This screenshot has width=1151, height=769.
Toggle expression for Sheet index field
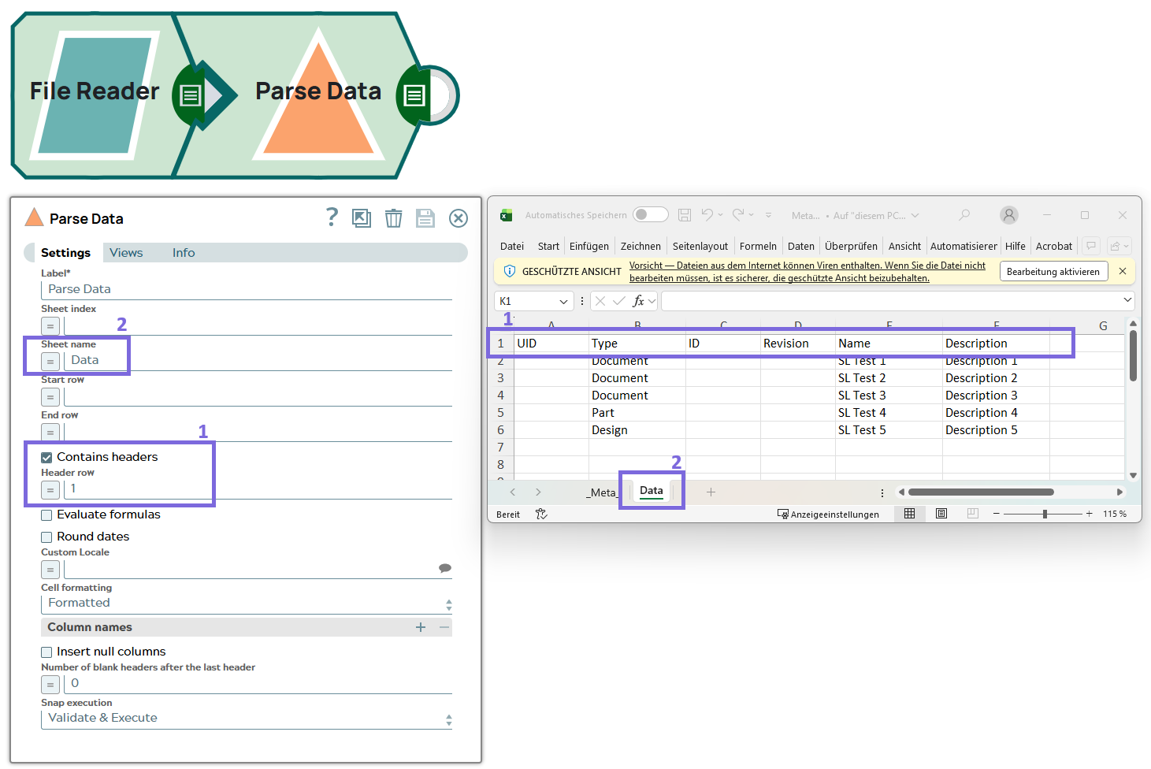[50, 325]
